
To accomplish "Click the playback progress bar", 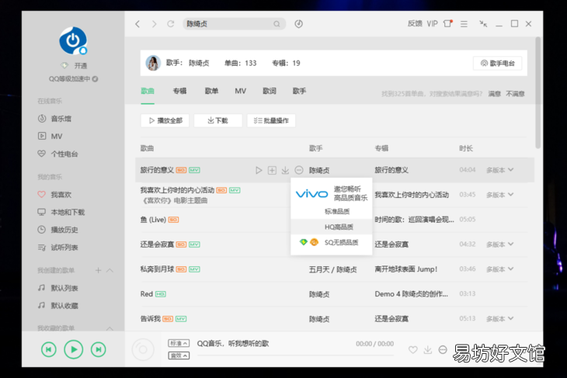I will pos(295,355).
